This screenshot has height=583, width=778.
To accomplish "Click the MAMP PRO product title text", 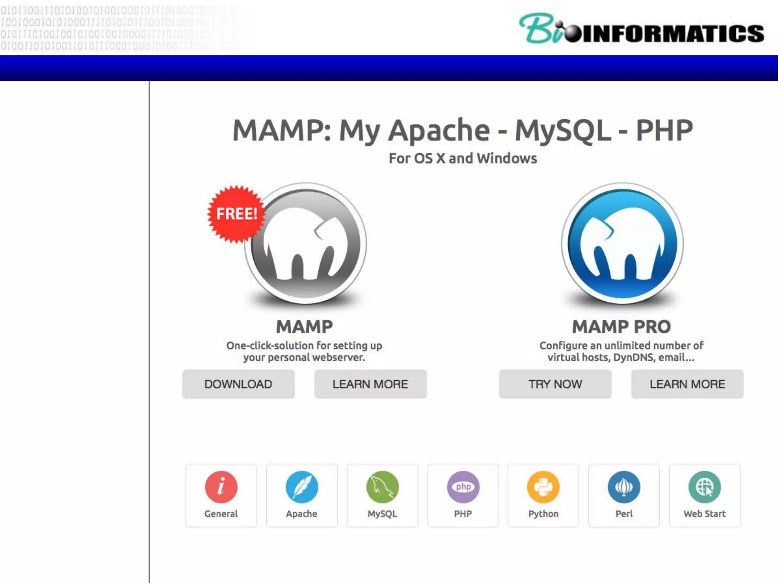I will click(621, 327).
